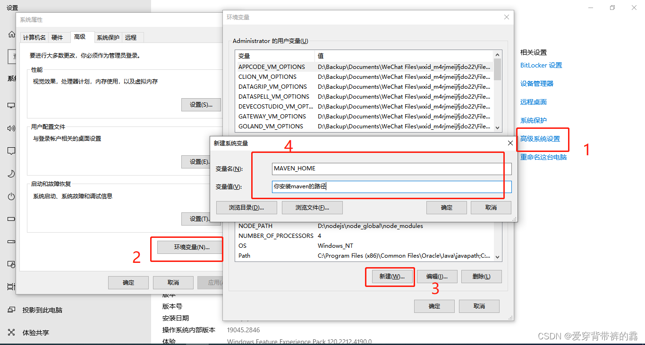This screenshot has width=645, height=345.
Task: Click 设置(S)... under 性能
Action: pyautogui.click(x=201, y=105)
